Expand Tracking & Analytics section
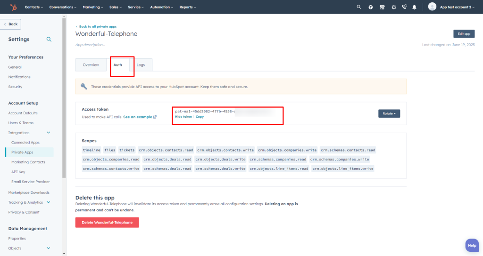 [49, 202]
